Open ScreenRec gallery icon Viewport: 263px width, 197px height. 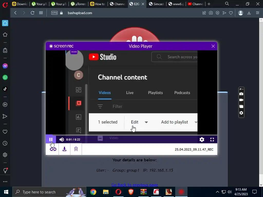(x=241, y=106)
